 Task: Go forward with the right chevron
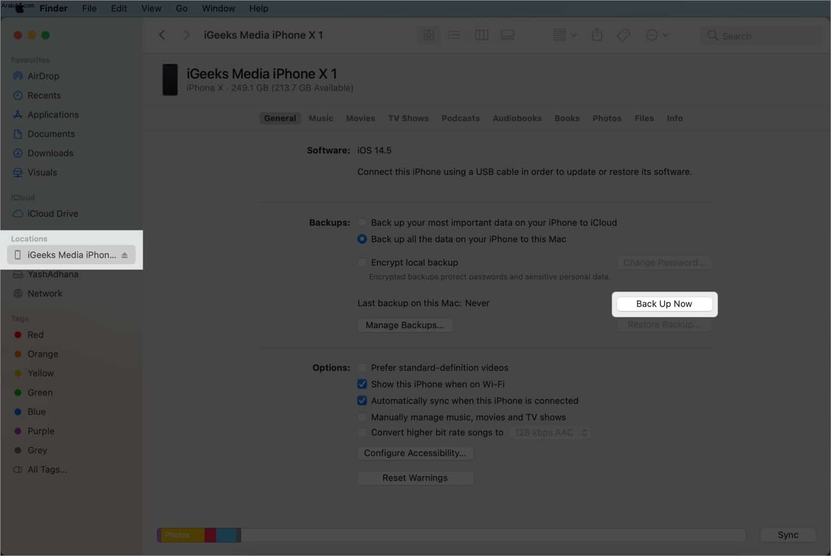[x=186, y=35]
